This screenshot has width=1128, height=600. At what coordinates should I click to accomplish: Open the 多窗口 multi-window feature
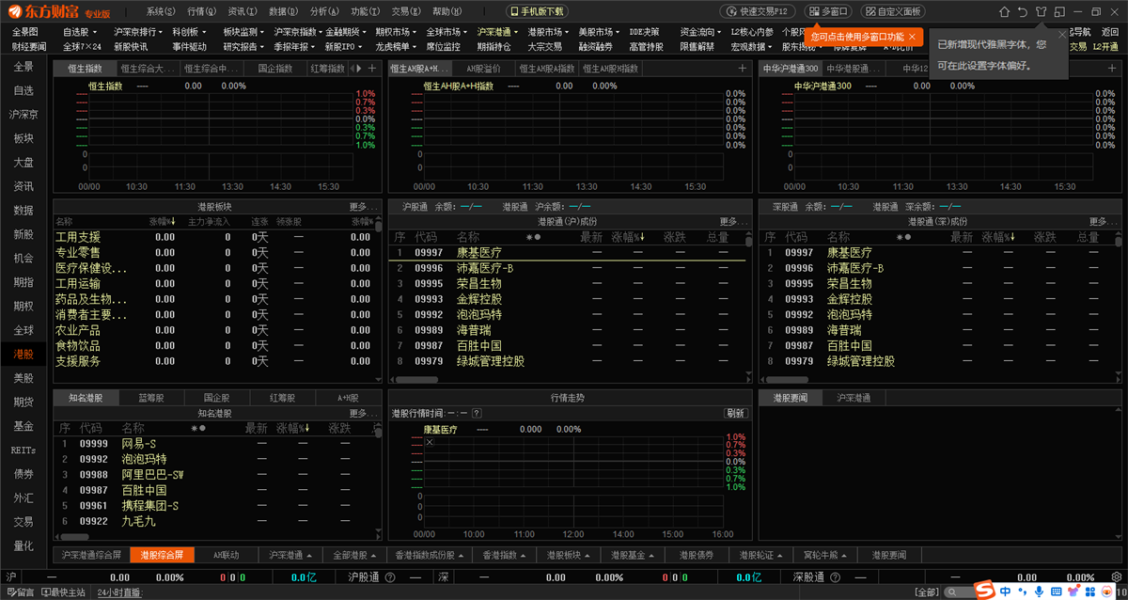pyautogui.click(x=828, y=11)
